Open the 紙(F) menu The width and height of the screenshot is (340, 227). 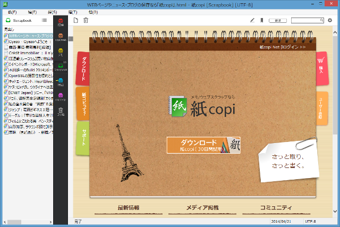point(12,11)
